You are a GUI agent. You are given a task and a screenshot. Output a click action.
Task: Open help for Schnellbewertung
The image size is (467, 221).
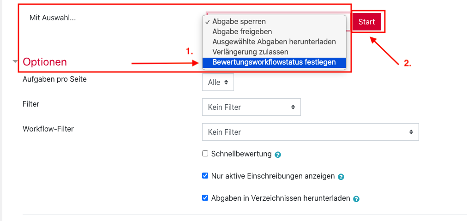(278, 155)
